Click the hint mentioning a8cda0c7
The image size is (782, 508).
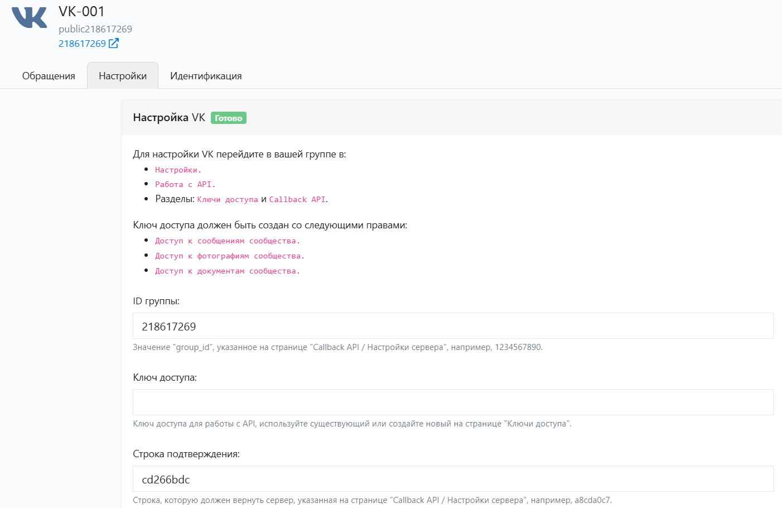click(x=372, y=500)
